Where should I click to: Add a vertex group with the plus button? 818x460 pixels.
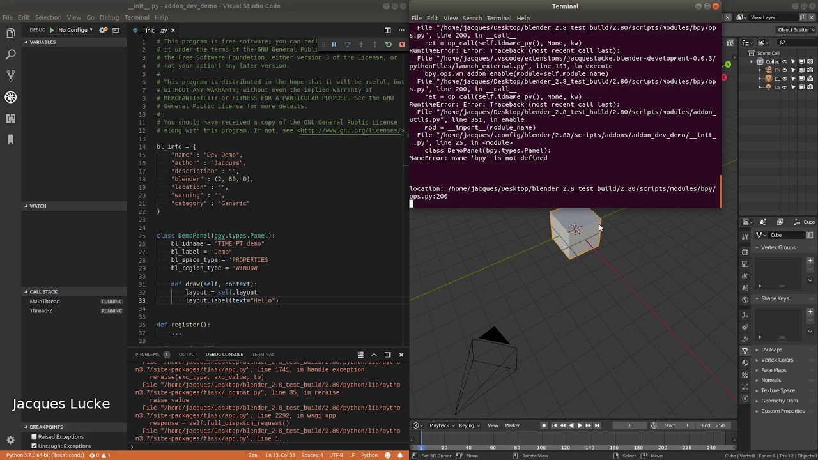[810, 261]
